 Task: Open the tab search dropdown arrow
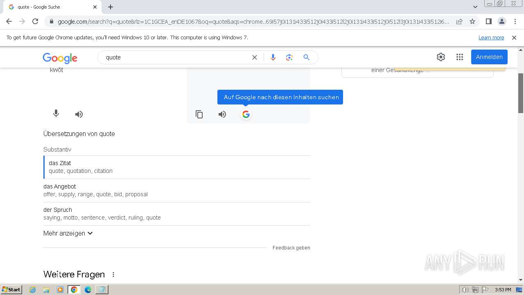tap(475, 7)
